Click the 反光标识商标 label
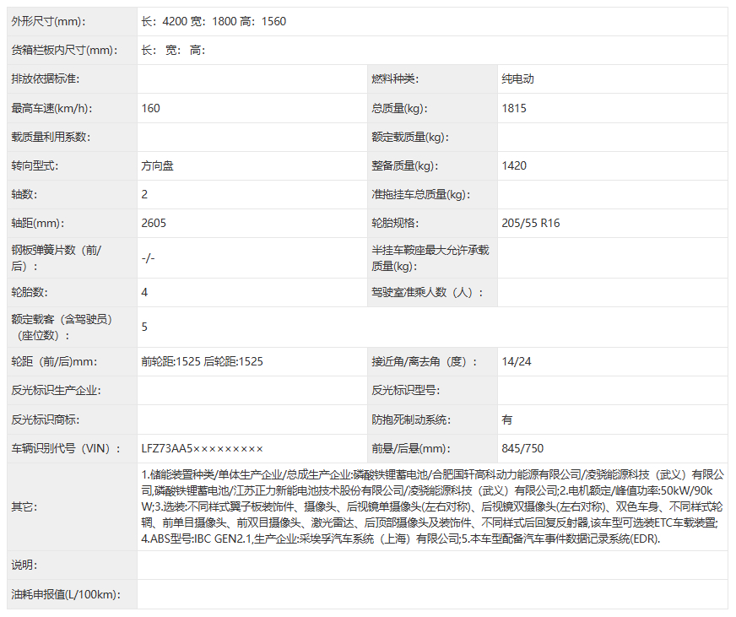 45,419
